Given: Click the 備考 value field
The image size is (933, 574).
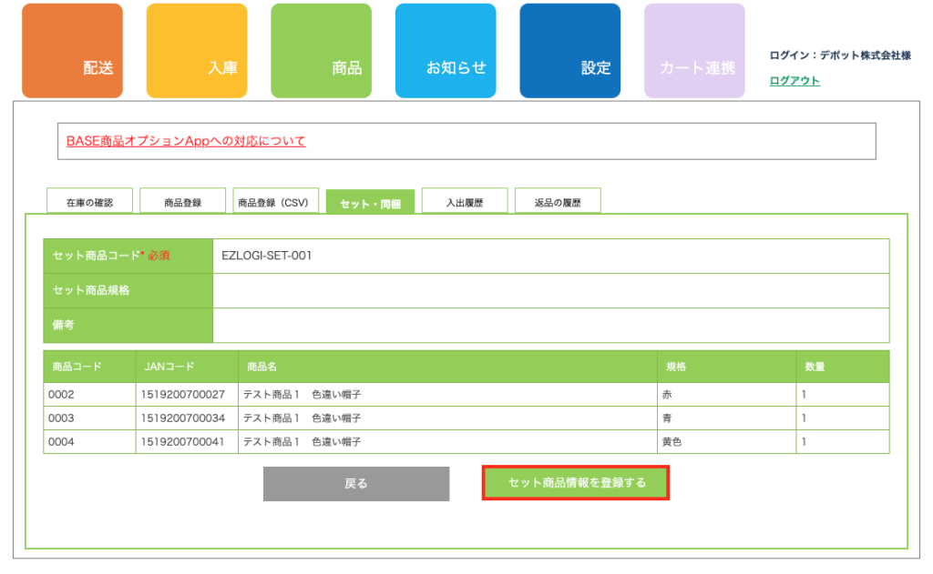Looking at the screenshot, I should coord(550,325).
